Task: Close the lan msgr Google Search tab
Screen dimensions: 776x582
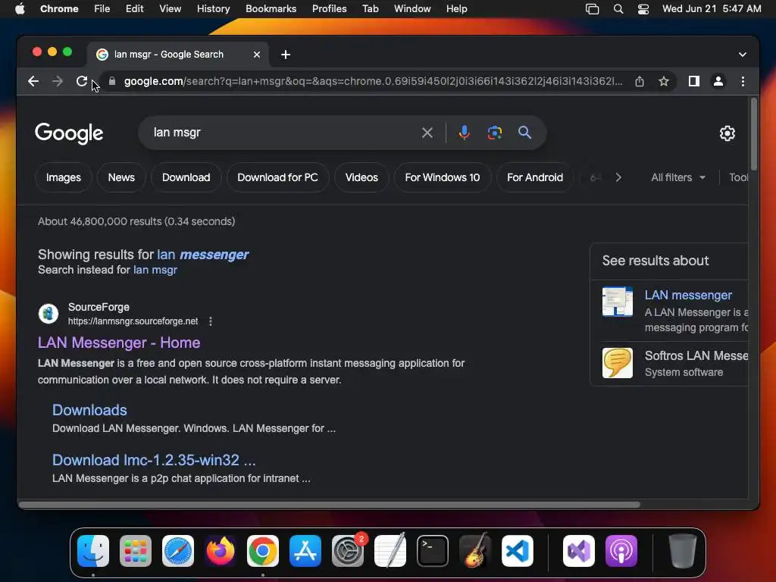Action: [256, 55]
